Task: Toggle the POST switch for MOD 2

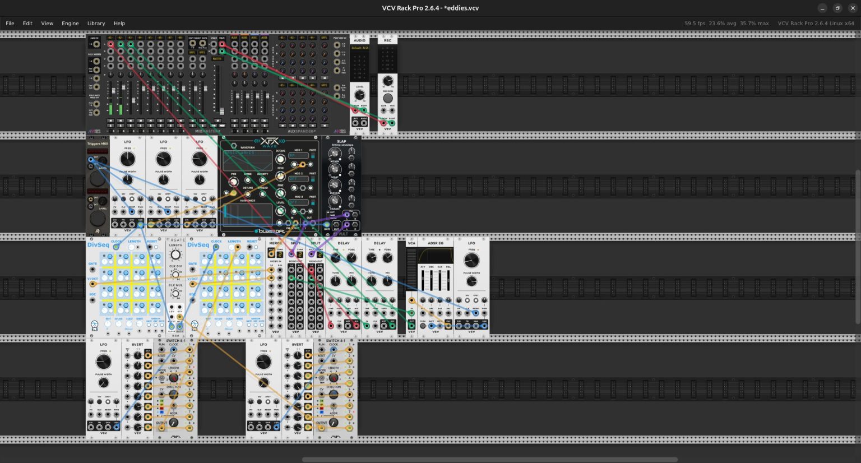Action: coord(313,179)
